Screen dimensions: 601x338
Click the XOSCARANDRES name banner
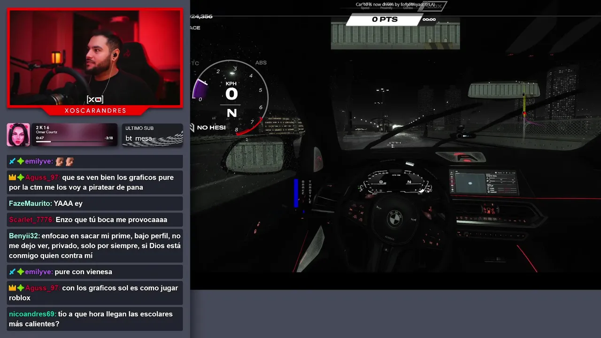tap(95, 111)
